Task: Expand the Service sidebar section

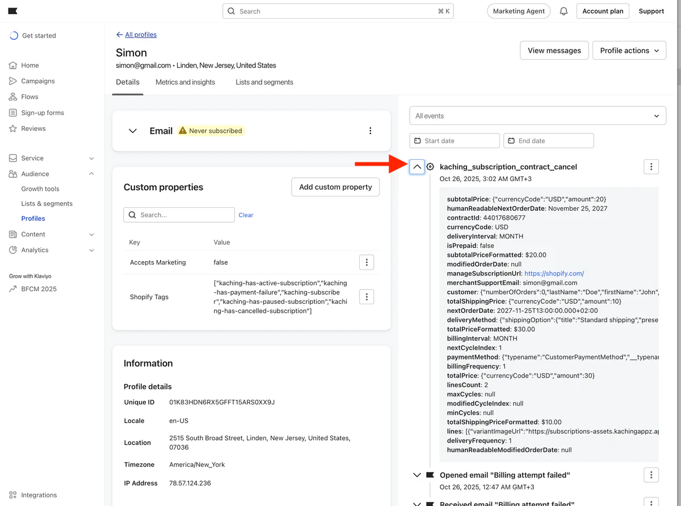Action: click(x=92, y=158)
